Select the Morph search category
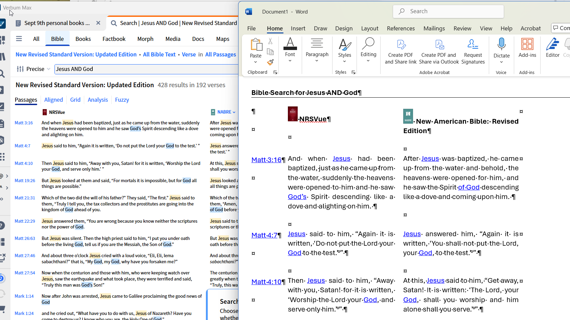The height and width of the screenshot is (320, 570). pos(145,39)
